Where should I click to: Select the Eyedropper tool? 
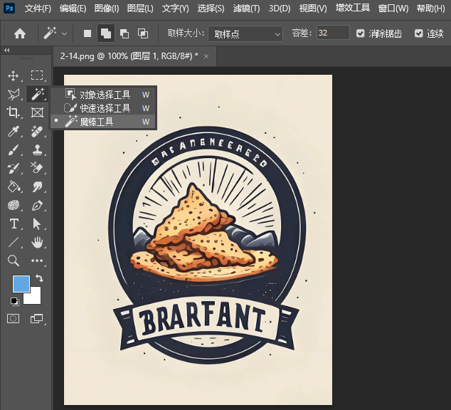click(x=13, y=131)
